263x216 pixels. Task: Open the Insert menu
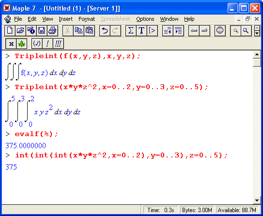point(66,19)
